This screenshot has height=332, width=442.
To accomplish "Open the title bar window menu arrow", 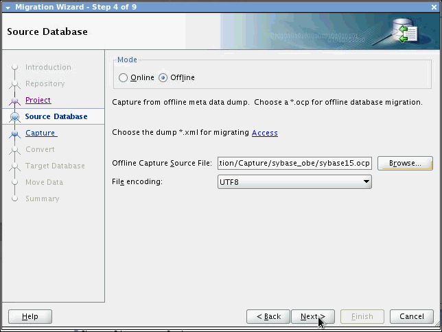I will [8, 8].
